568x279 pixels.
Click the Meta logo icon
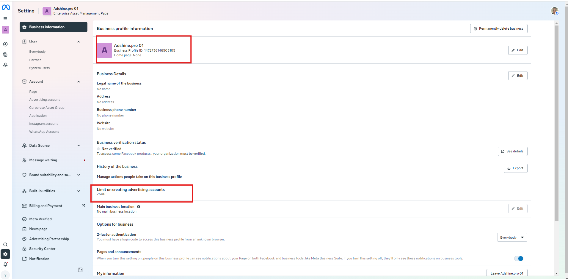coord(6,7)
